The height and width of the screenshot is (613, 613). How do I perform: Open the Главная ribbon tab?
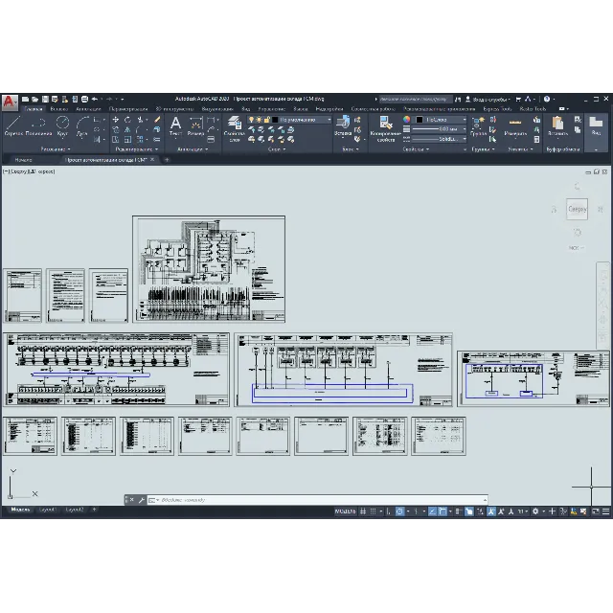click(34, 108)
